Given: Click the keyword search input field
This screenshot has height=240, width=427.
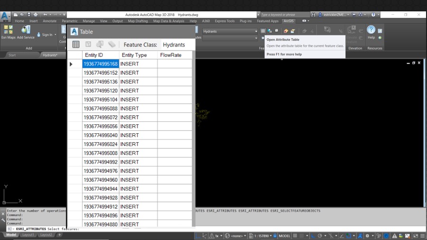Looking at the screenshot, I should click(x=285, y=15).
